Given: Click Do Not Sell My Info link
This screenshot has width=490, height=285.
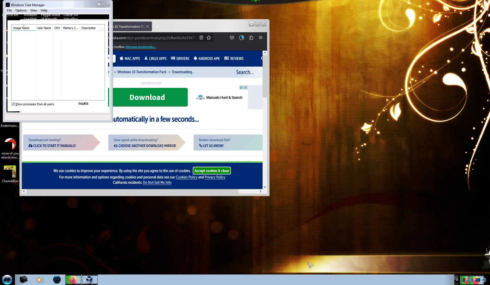Looking at the screenshot, I should point(157,182).
